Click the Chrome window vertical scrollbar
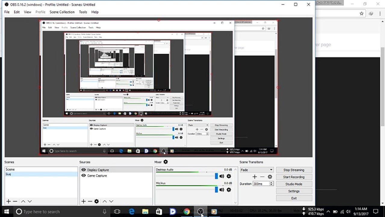Screen dimensions: 385x217 click(383, 86)
